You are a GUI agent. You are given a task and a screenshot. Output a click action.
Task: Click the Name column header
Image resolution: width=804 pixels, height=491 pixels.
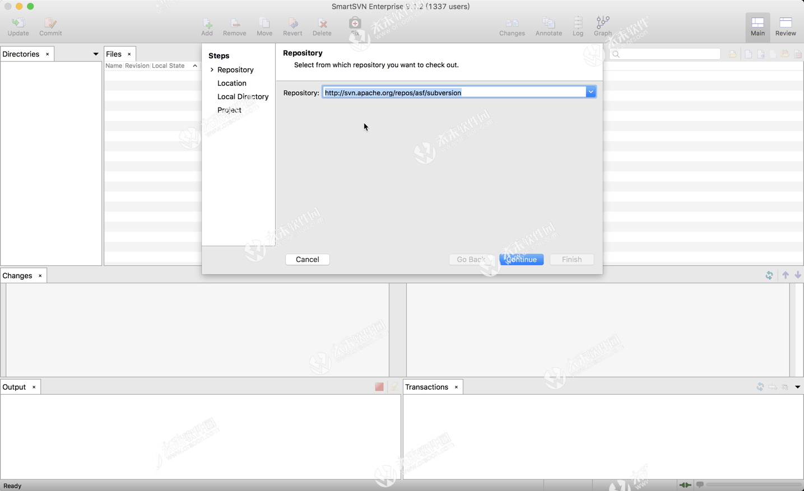pyautogui.click(x=114, y=66)
